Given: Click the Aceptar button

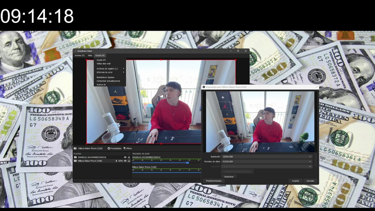Looking at the screenshot, I should tap(296, 181).
